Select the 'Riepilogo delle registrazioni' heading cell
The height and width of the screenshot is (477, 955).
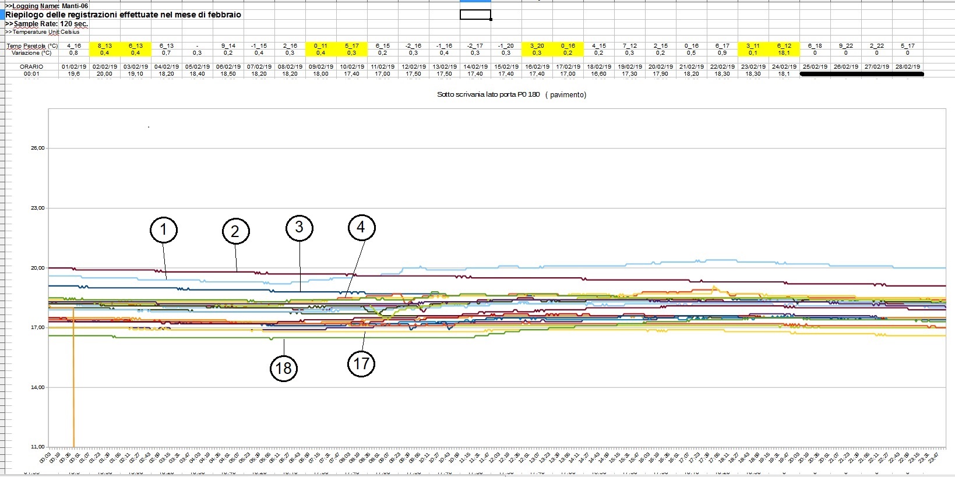click(x=123, y=15)
